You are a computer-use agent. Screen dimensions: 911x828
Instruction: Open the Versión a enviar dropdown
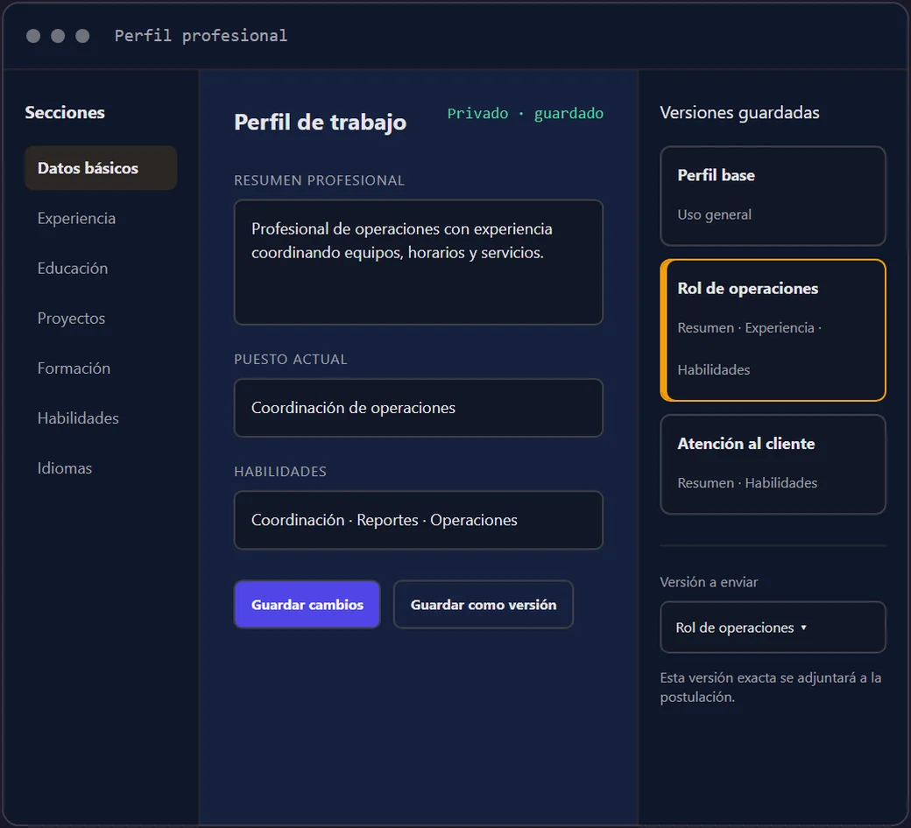pos(773,627)
